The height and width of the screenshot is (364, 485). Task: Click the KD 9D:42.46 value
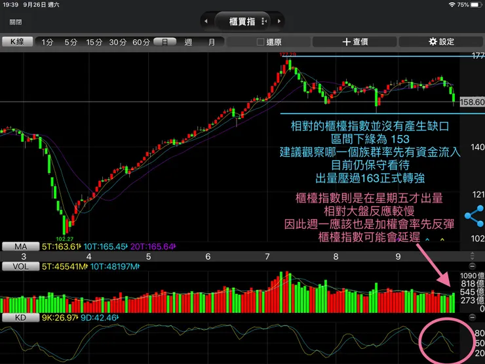[100, 318]
